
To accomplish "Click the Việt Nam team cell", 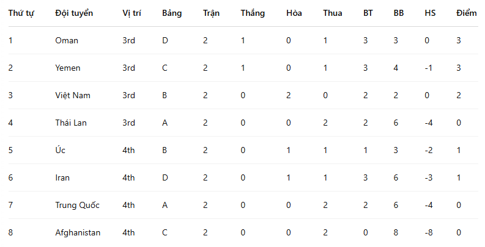I will click(72, 95).
